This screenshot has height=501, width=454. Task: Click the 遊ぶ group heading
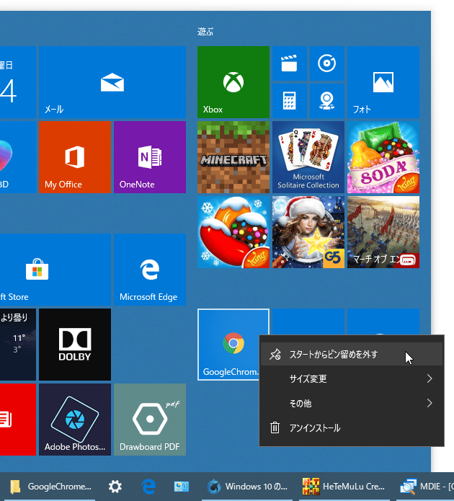pos(205,32)
